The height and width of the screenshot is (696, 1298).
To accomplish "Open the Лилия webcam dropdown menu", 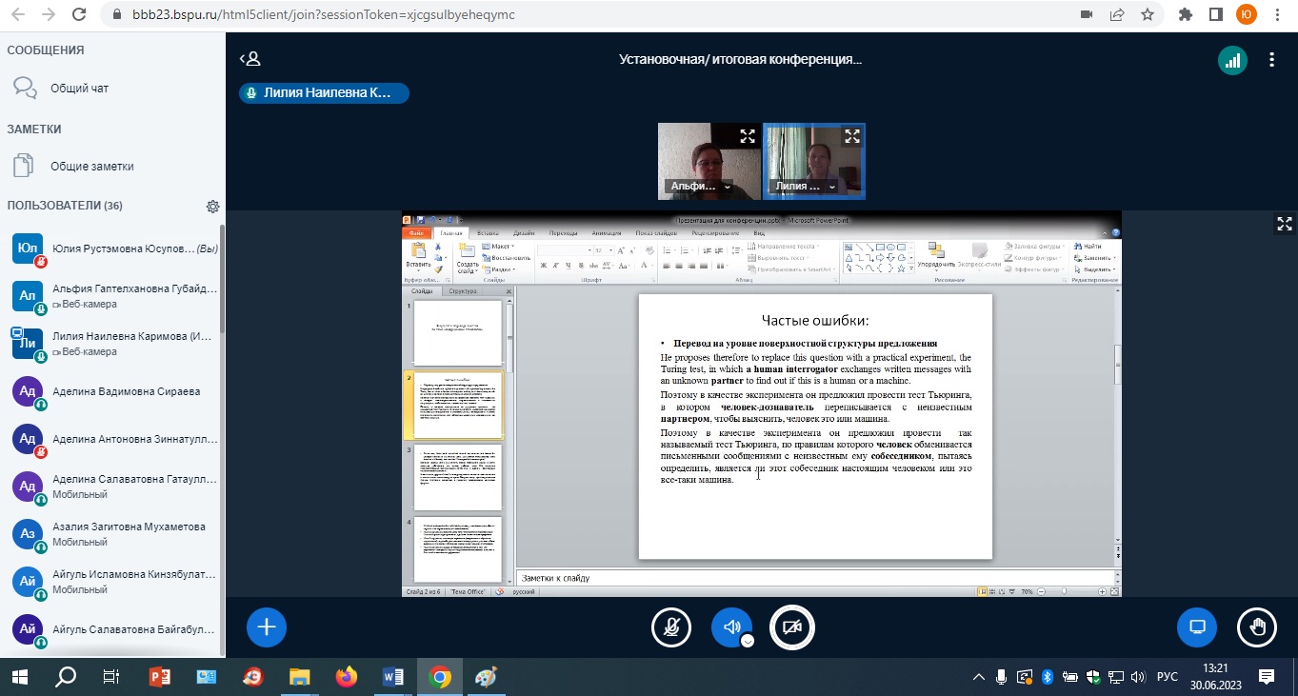I will tap(832, 188).
